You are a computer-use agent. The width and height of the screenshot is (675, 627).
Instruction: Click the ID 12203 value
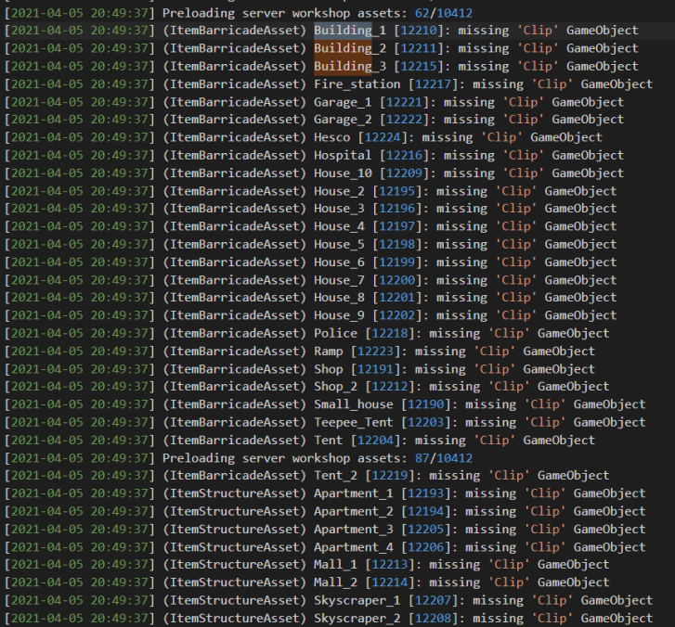point(426,422)
